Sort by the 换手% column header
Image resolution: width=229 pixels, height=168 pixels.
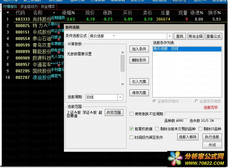pos(214,13)
